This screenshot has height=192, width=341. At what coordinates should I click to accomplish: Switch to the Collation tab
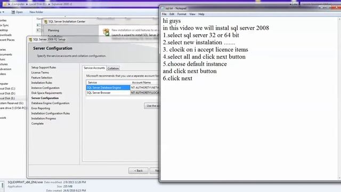(x=113, y=68)
